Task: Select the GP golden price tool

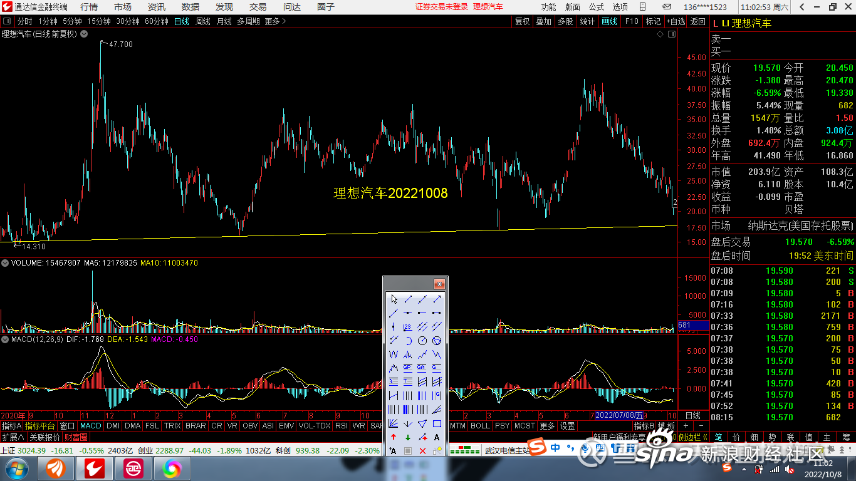Action: pos(408,368)
